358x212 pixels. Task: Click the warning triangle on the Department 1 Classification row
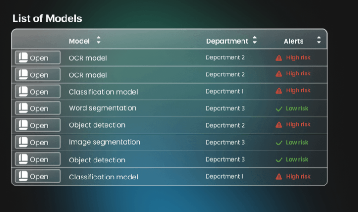[x=279, y=91]
